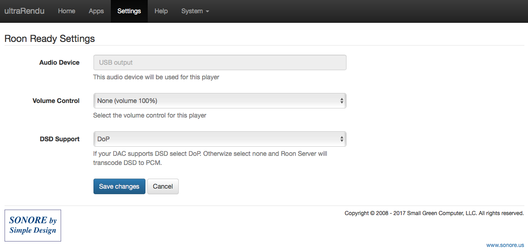
Task: Click the caret next to System
Action: point(207,11)
